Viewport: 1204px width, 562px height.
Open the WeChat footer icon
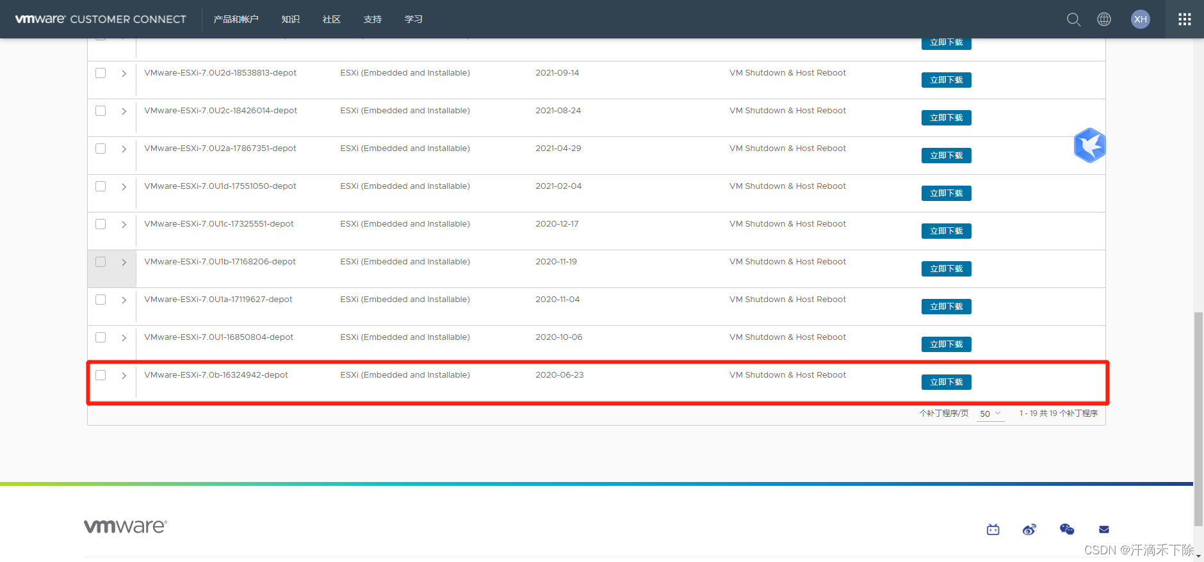pos(1067,529)
